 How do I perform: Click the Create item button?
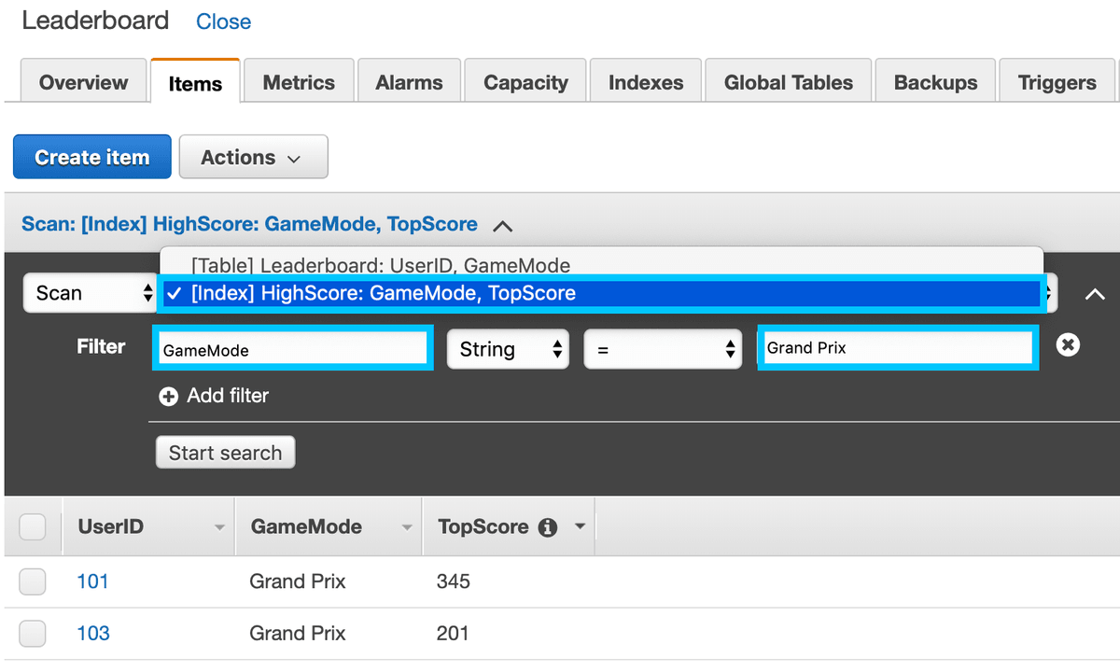(91, 156)
